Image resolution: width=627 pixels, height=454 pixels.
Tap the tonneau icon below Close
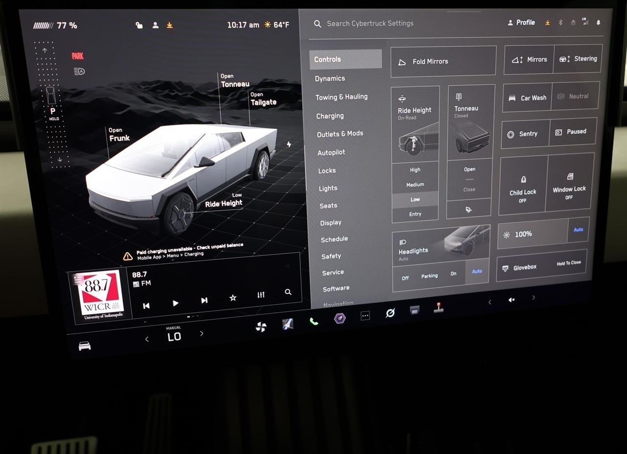tap(468, 209)
